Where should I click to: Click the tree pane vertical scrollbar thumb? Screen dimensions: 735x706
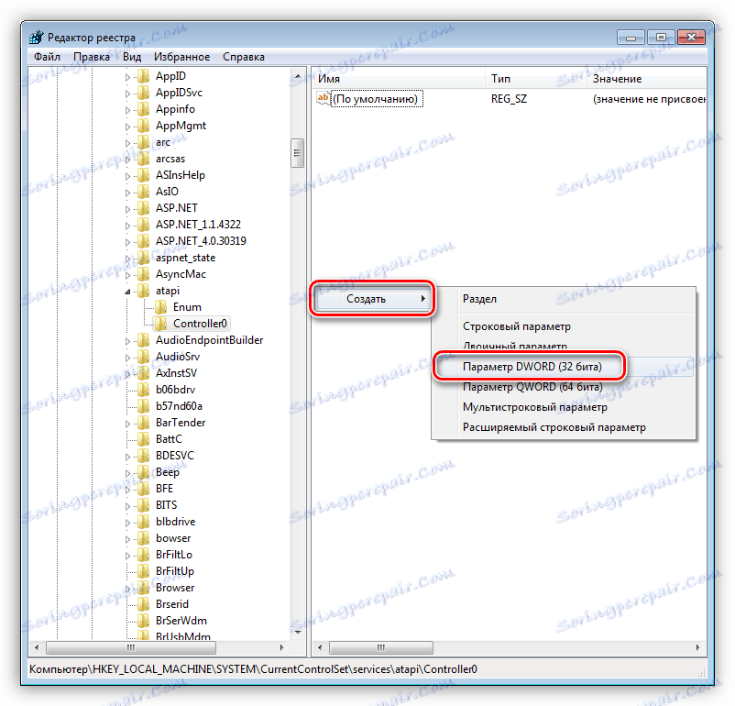pyautogui.click(x=297, y=153)
